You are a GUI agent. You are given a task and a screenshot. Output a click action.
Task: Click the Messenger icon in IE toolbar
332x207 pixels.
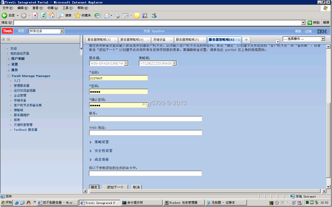coord(154,15)
